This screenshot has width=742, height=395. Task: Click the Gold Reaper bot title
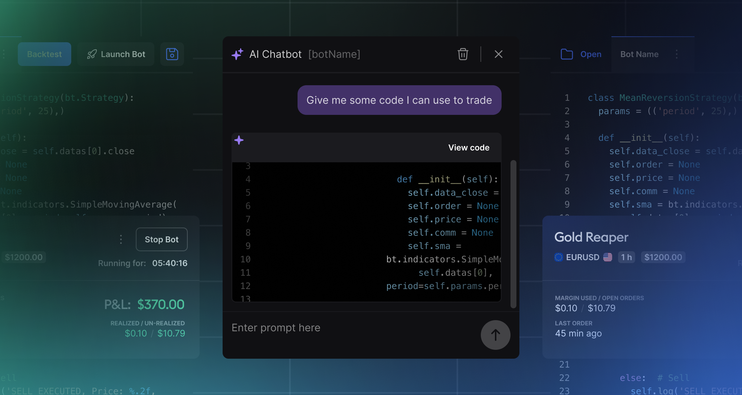(x=591, y=237)
